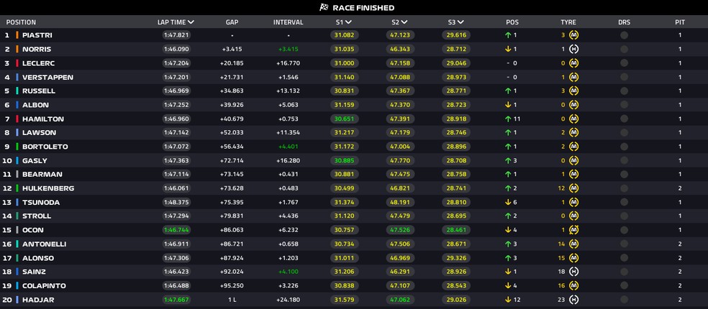Click the green up arrow in Alonso's POS cell
This screenshot has width=708, height=309.
(508, 258)
